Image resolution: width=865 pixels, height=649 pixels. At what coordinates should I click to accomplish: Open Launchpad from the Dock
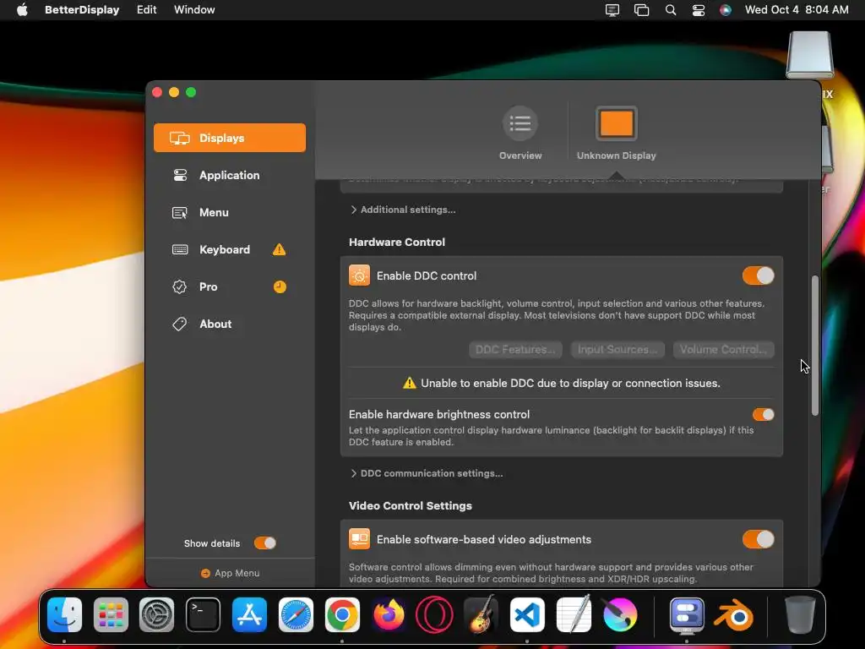(x=111, y=614)
